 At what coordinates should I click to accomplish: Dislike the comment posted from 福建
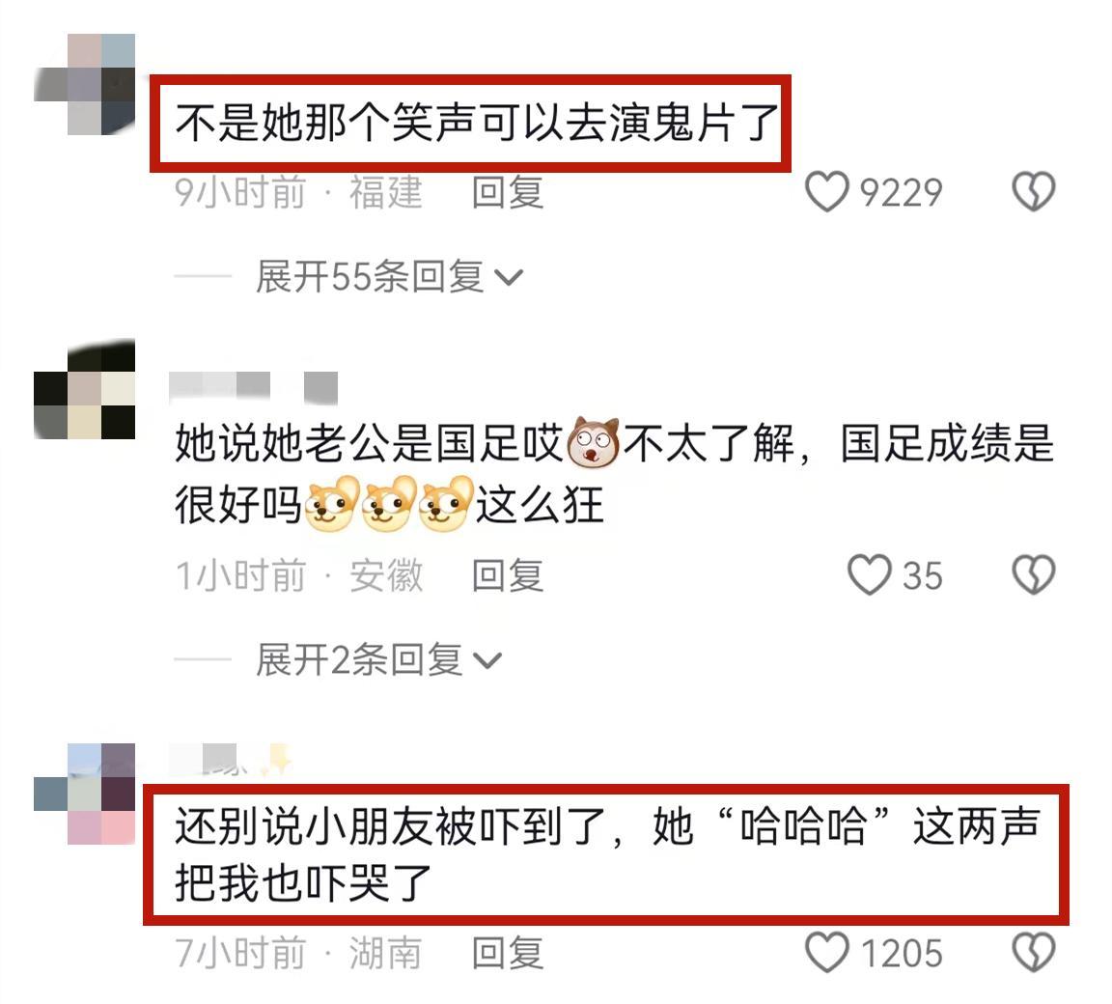tap(1033, 192)
